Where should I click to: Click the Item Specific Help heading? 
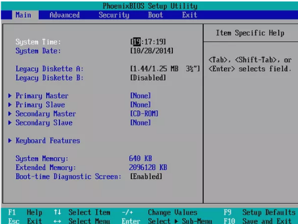[x=250, y=33]
